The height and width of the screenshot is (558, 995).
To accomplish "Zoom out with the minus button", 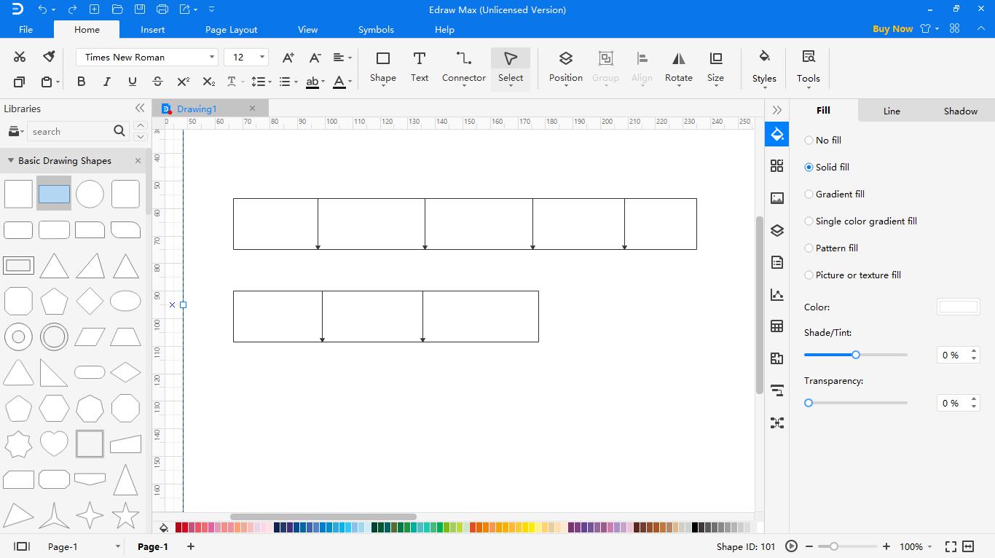I will click(x=810, y=546).
